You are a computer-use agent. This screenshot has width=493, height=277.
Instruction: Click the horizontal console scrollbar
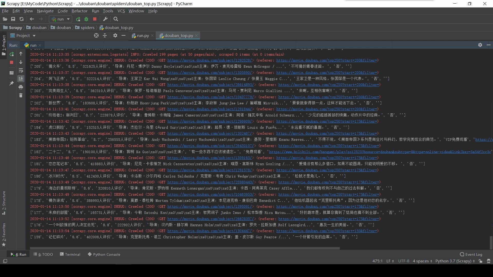(185, 248)
